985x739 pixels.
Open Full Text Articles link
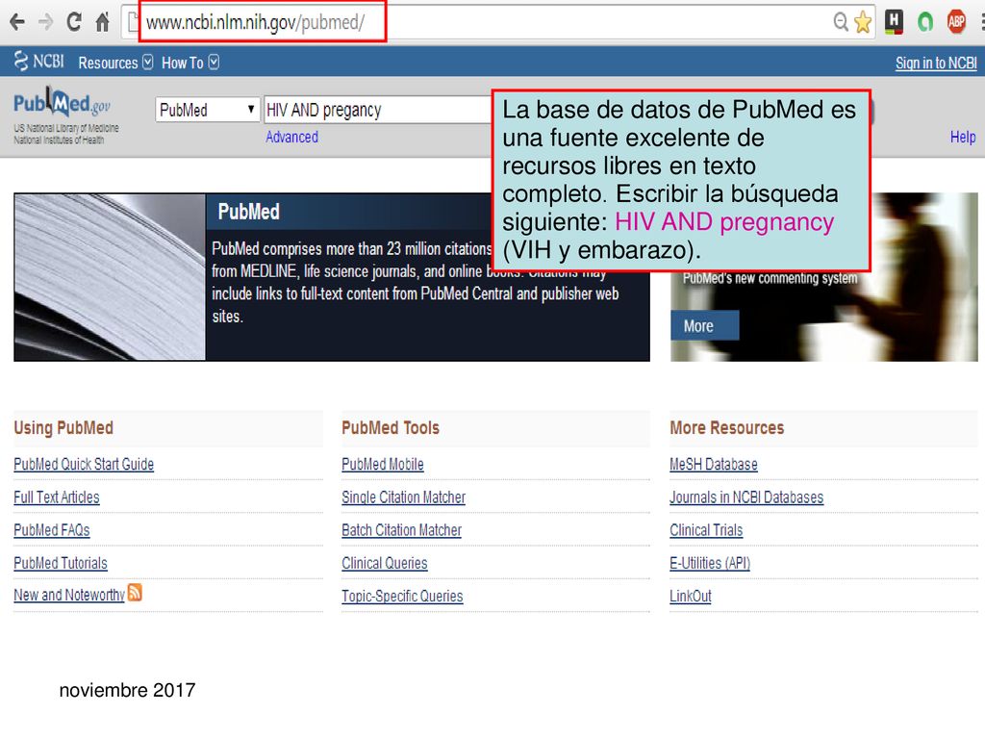click(x=57, y=497)
